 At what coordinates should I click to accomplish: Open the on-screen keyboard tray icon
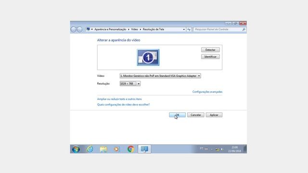point(206,149)
